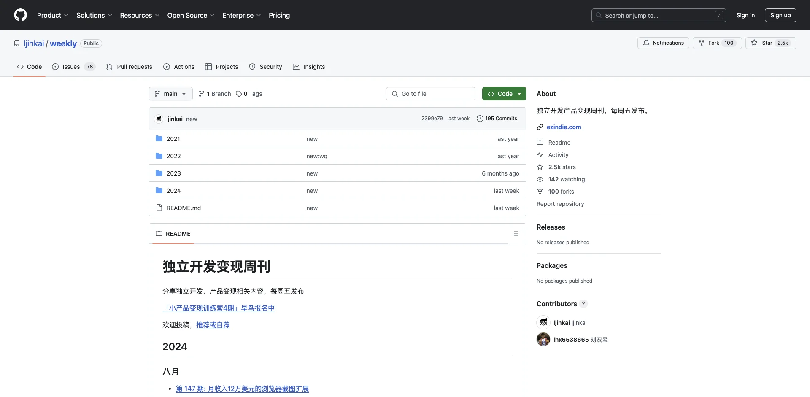810x397 pixels.
Task: Open the main branch selector dropdown
Action: pos(170,94)
